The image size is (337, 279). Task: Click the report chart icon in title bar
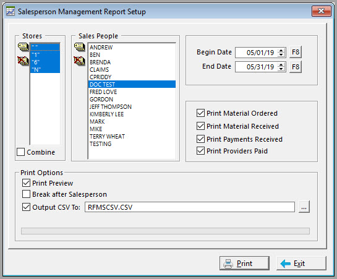(x=11, y=11)
